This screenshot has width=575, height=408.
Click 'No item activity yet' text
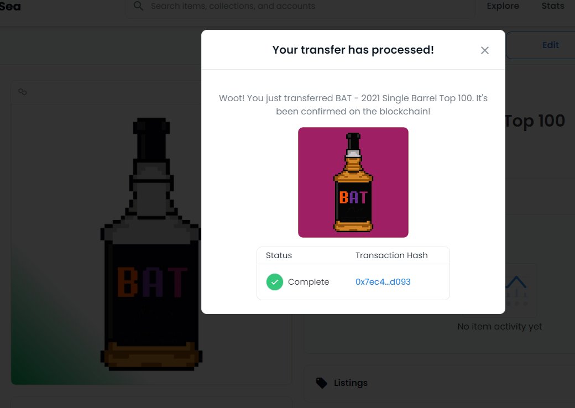pyautogui.click(x=499, y=326)
